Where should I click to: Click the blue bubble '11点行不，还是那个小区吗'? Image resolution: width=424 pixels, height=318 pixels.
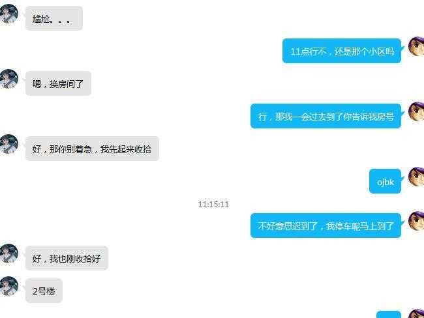(x=342, y=51)
